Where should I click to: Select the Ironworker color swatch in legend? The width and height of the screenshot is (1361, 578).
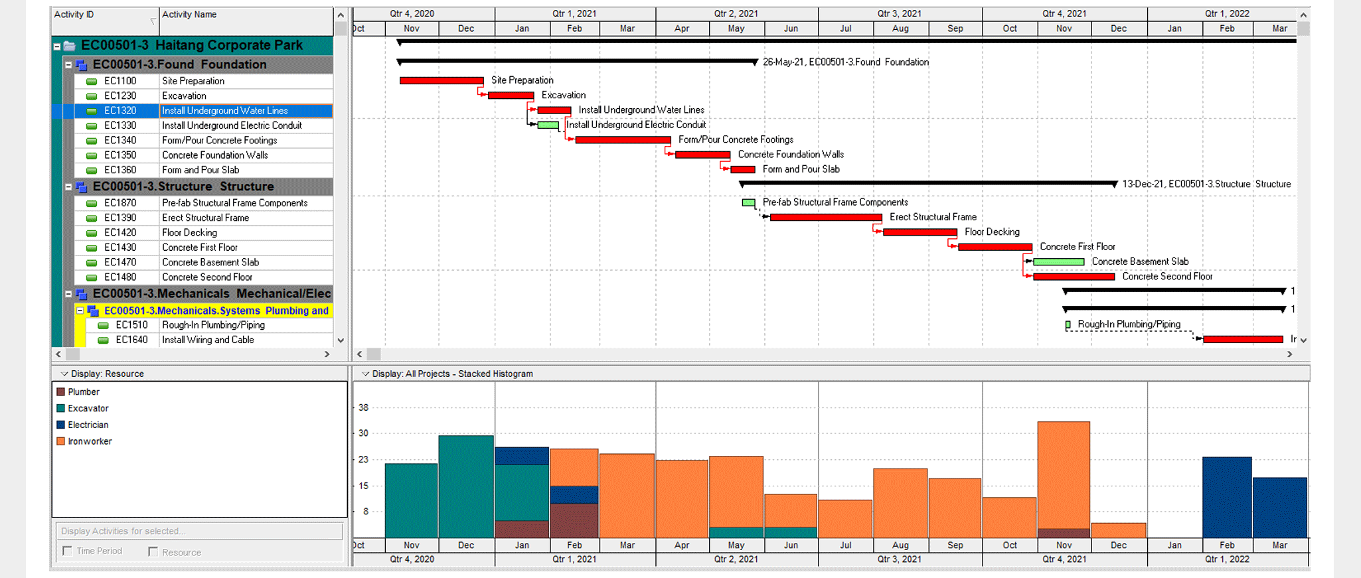coord(61,442)
